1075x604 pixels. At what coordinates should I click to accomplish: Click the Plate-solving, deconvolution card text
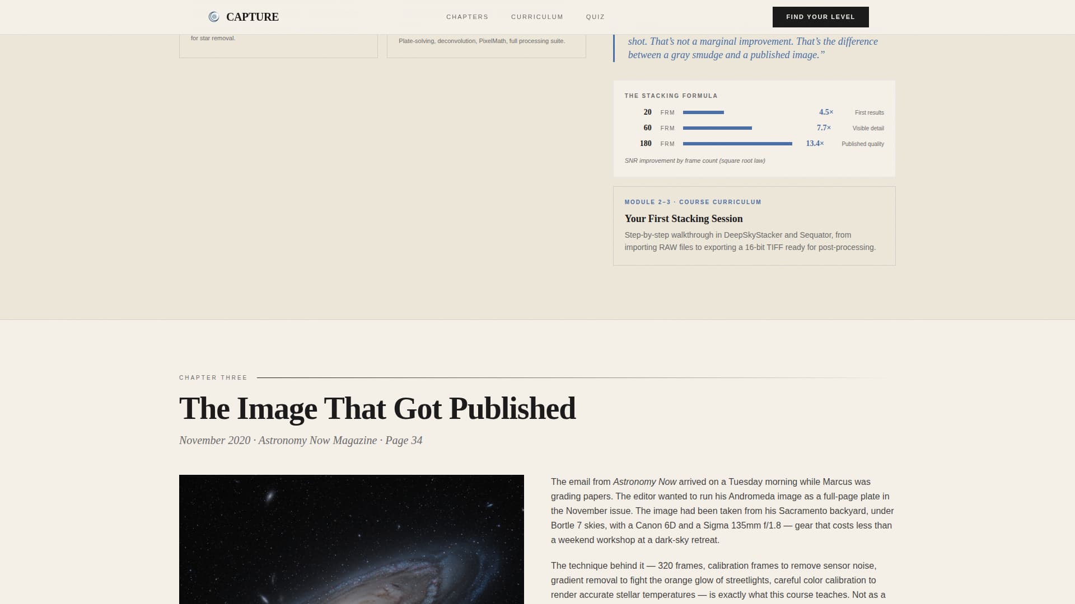click(x=482, y=41)
